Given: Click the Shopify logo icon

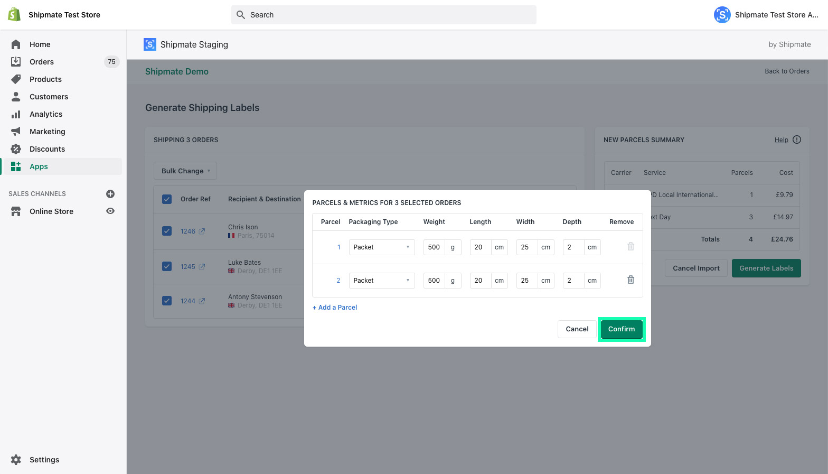Looking at the screenshot, I should (x=14, y=14).
